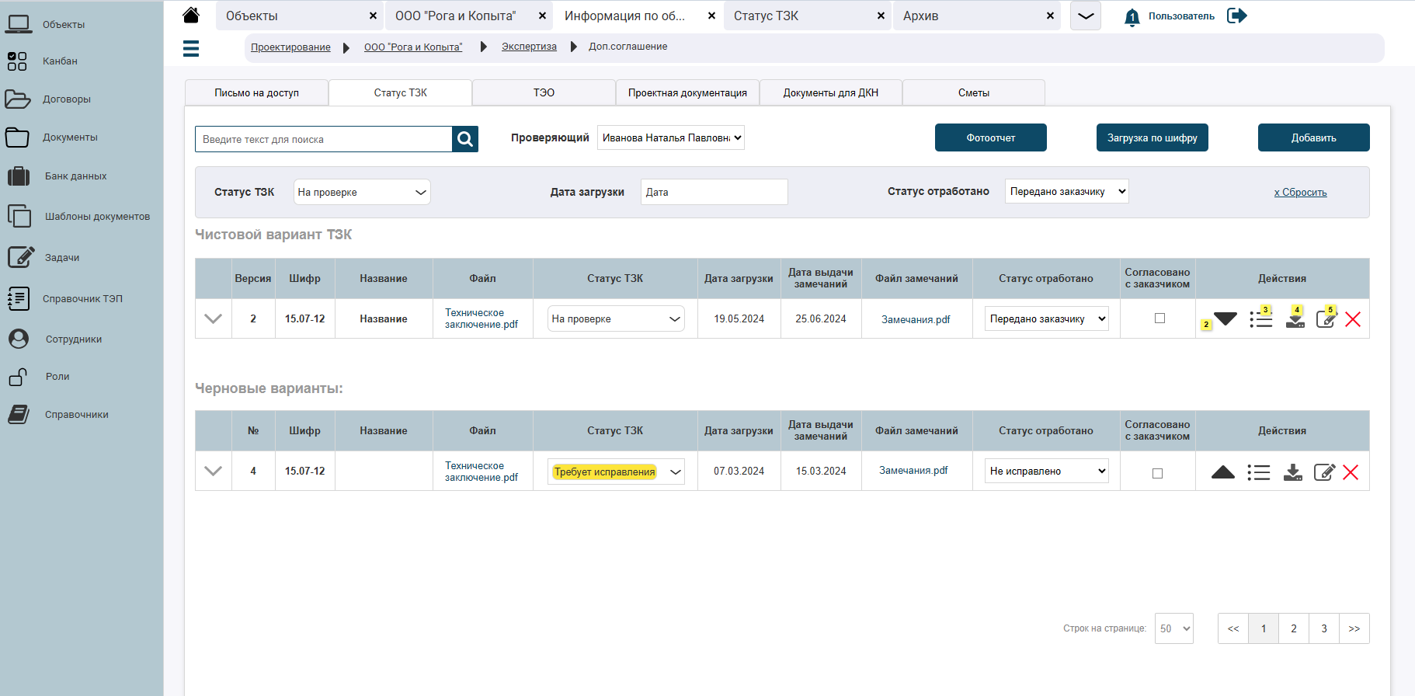Viewport: 1415px width, 696px height.
Task: Open version 2 Статус ТЗК dropdown
Action: (616, 318)
